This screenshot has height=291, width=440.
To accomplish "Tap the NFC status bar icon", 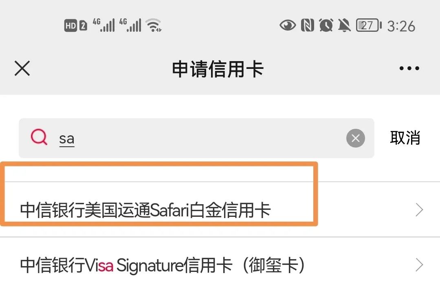I will click(x=307, y=25).
